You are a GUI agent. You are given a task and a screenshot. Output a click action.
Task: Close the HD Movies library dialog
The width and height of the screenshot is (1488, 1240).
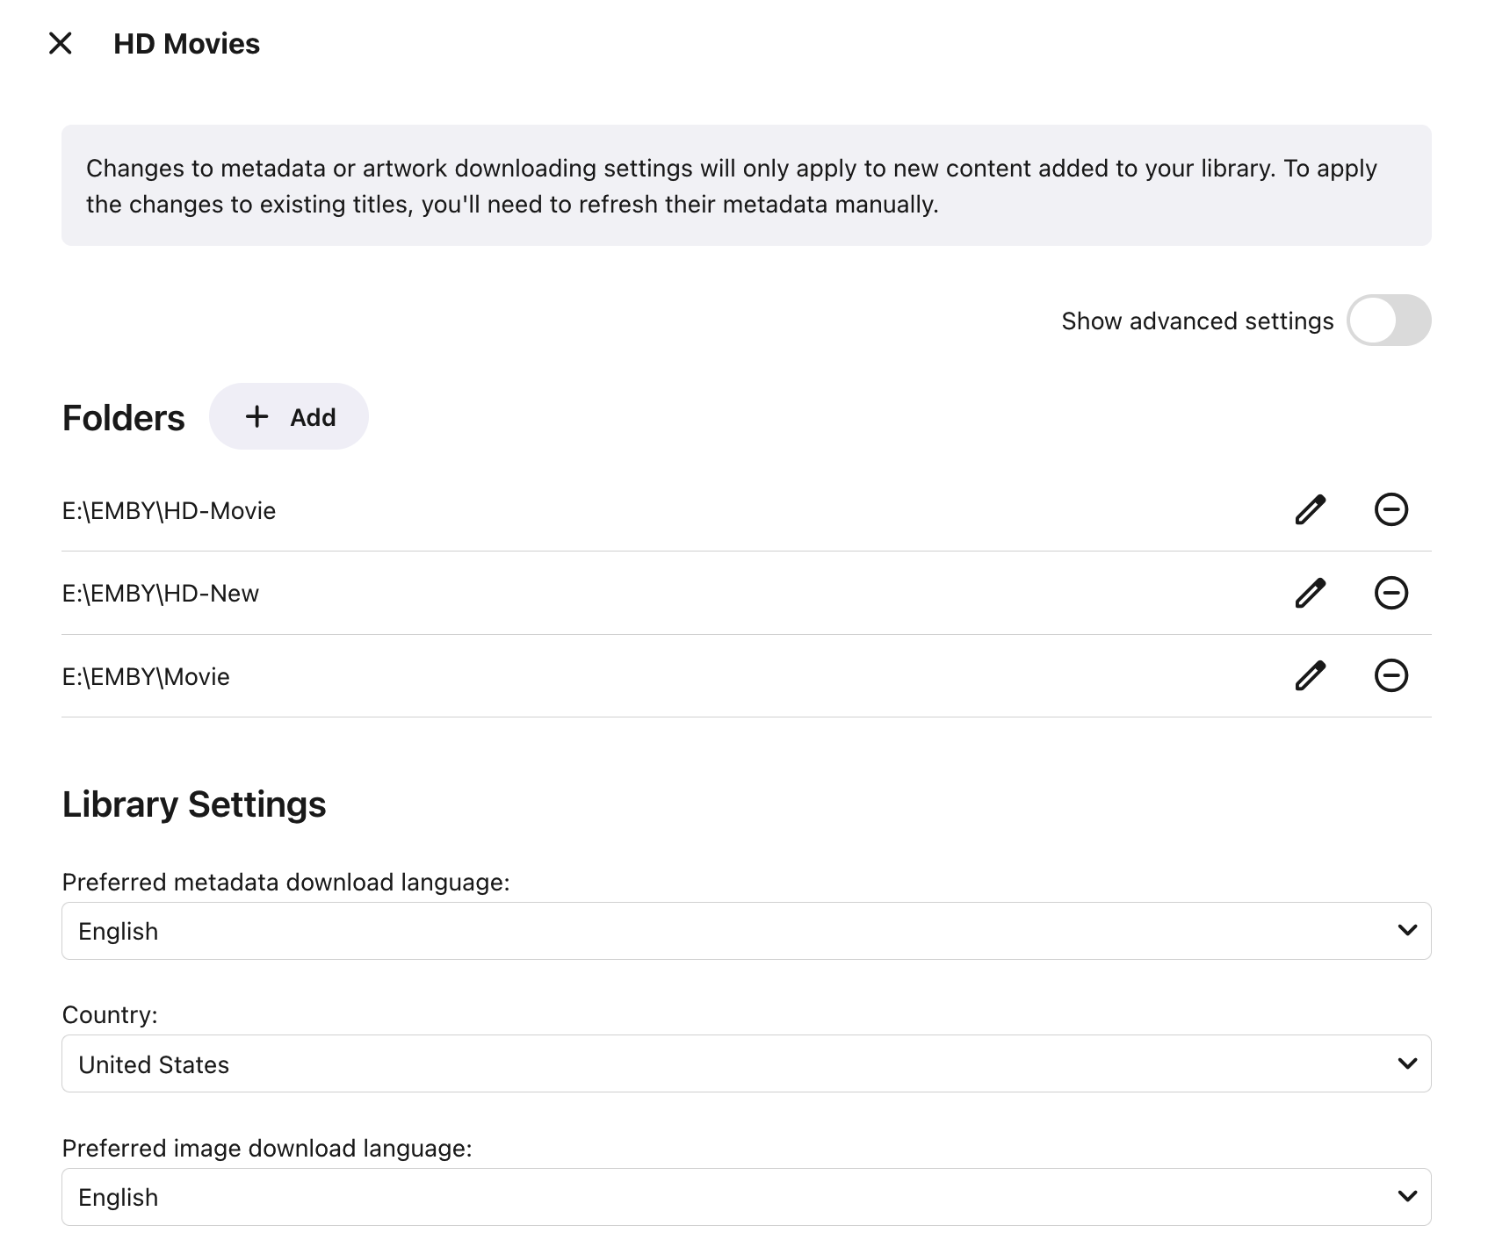pyautogui.click(x=60, y=43)
